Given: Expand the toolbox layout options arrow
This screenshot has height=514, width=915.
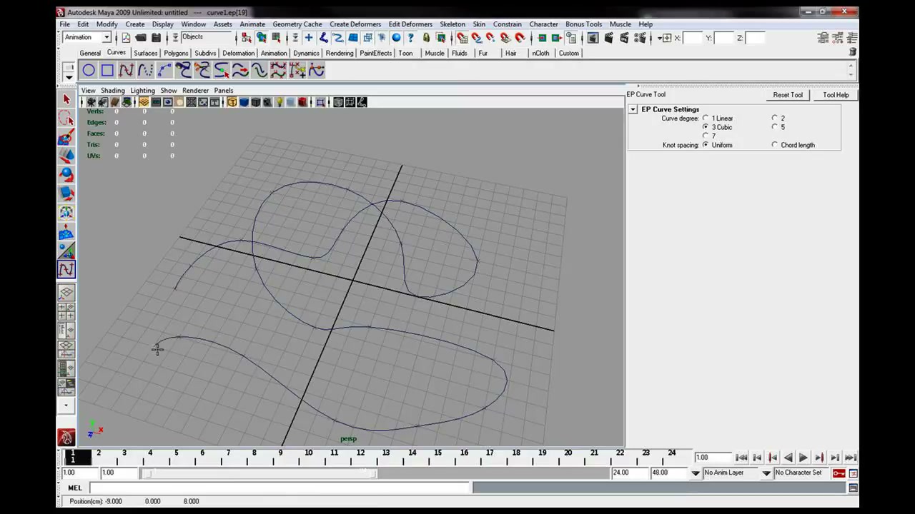Looking at the screenshot, I should pos(66,405).
